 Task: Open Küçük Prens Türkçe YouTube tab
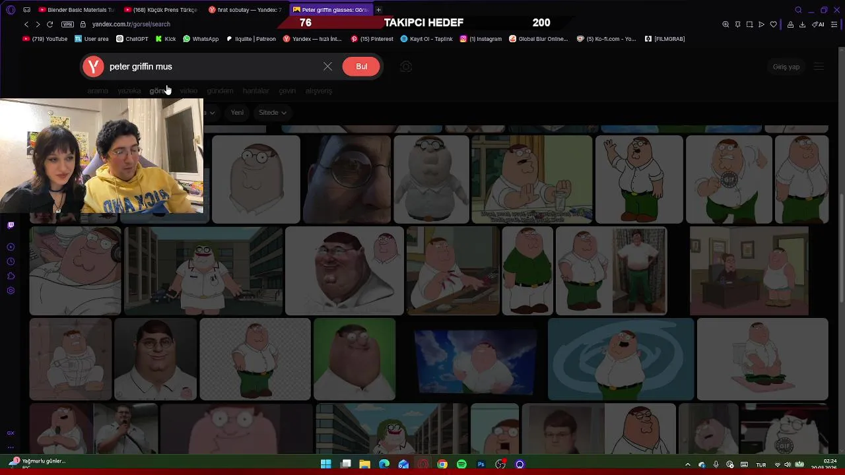click(x=160, y=10)
